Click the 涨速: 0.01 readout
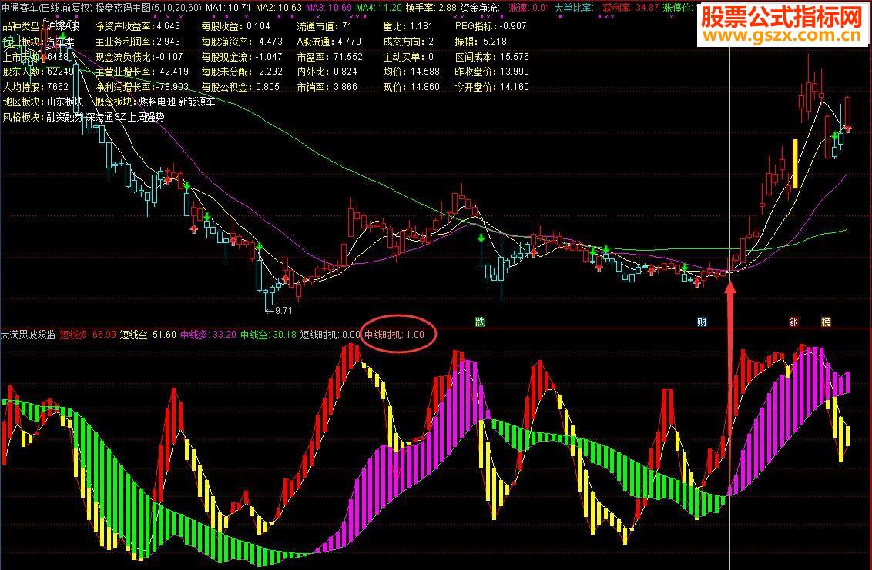This screenshot has width=872, height=570. click(x=529, y=8)
